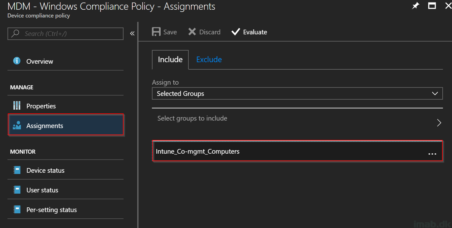Open the Per-setting status page
This screenshot has height=228, width=452.
point(66,210)
